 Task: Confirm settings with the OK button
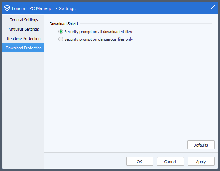140,162
